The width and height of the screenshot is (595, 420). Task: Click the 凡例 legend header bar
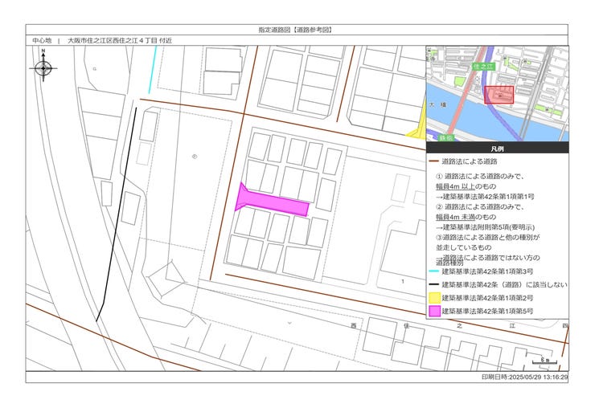(x=497, y=149)
